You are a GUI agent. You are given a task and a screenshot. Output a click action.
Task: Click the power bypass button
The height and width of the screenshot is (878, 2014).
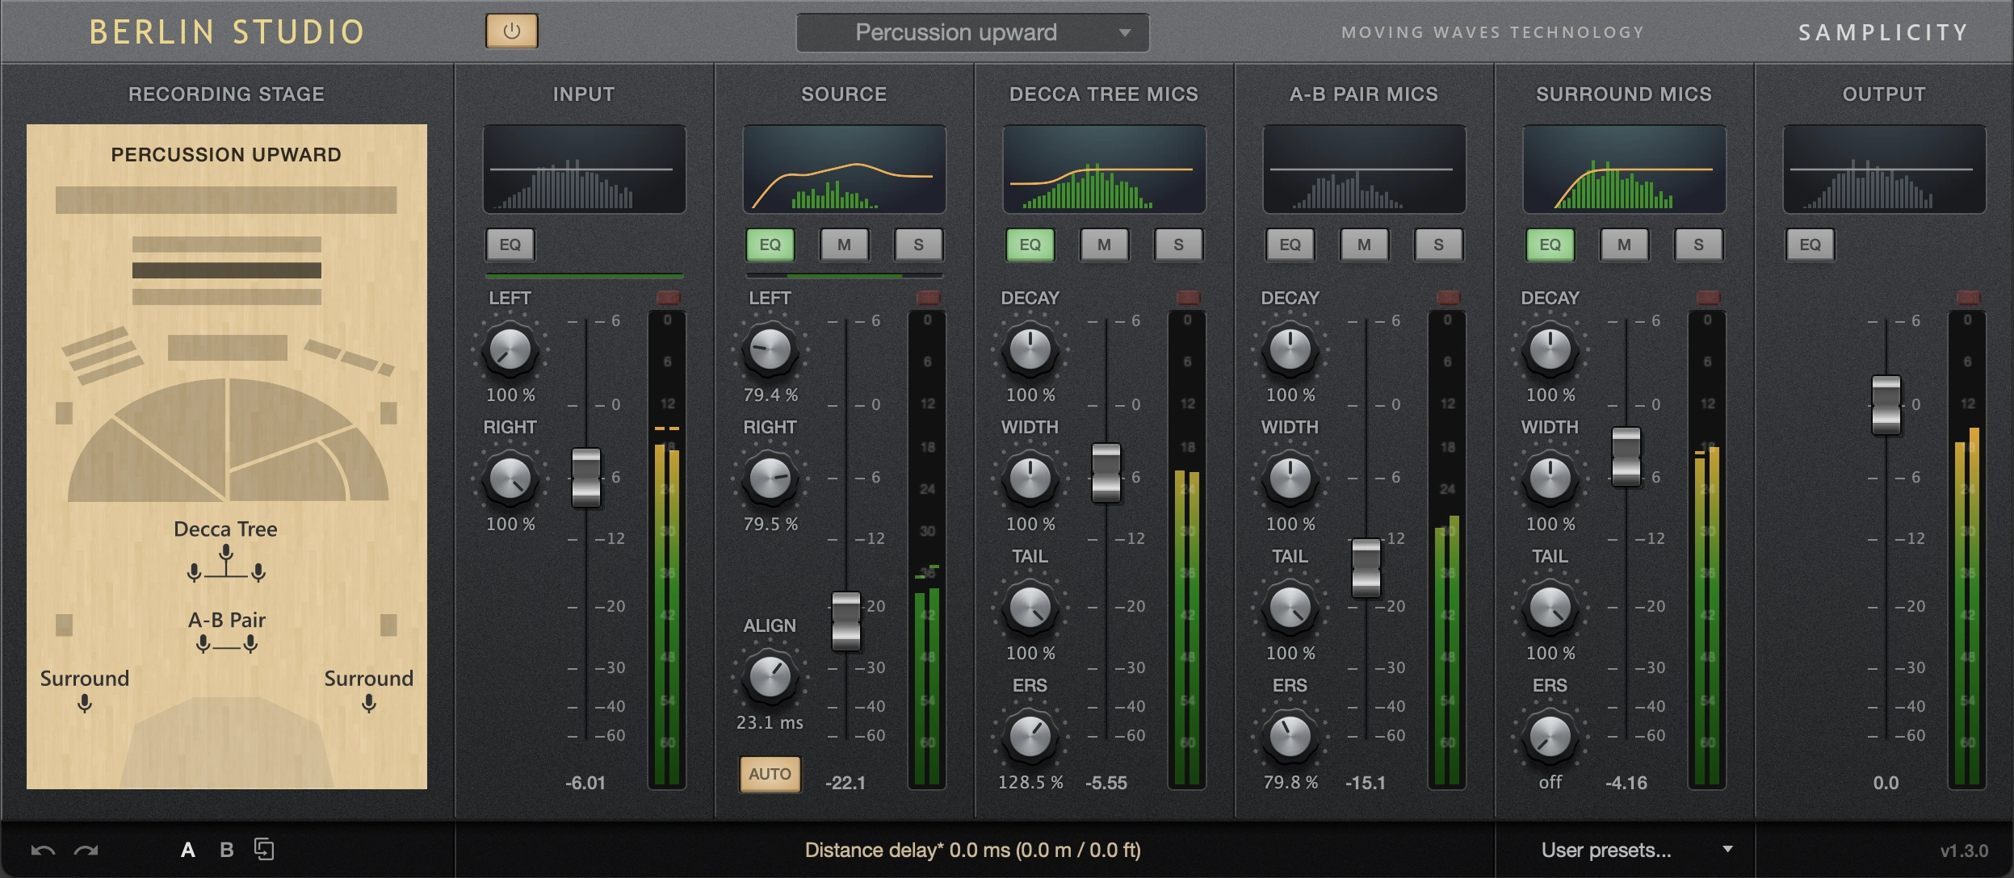[x=511, y=31]
